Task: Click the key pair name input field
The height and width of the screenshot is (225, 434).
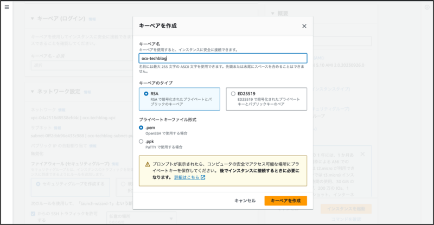Action: [223, 59]
